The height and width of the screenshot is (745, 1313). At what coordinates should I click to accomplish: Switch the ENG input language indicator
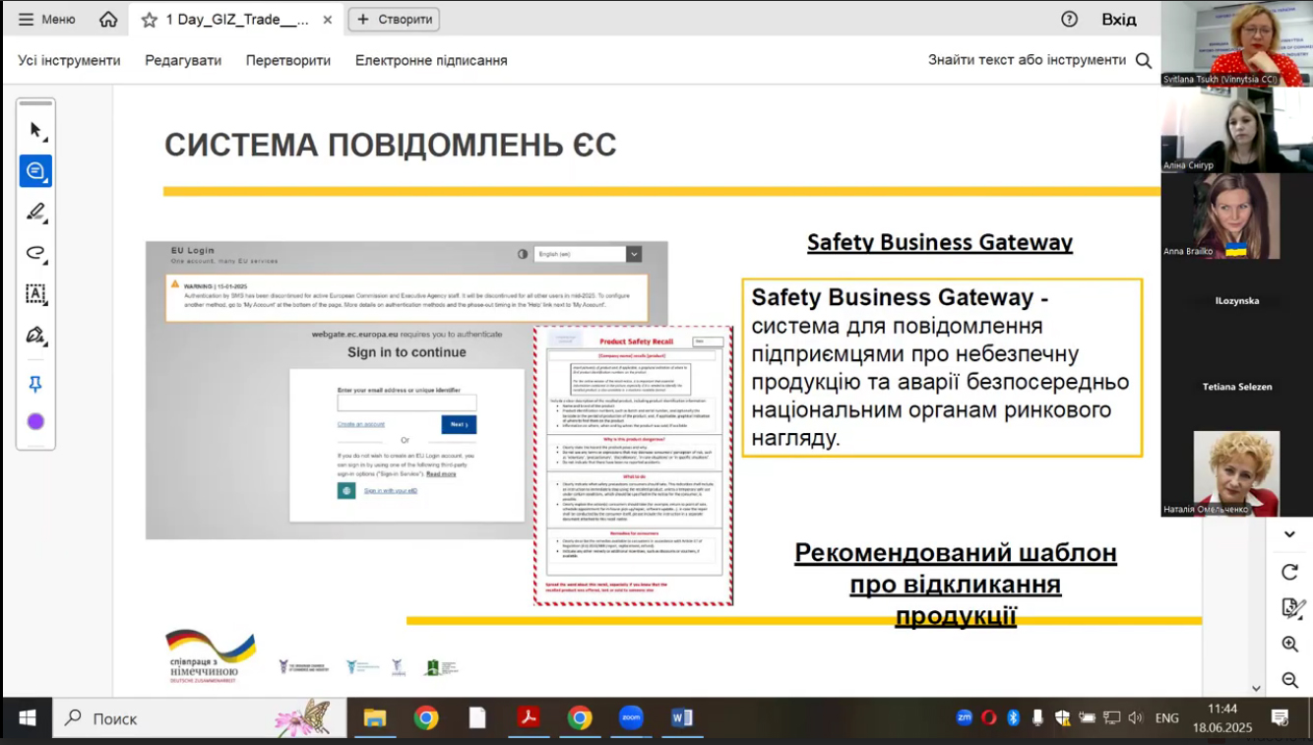1167,718
